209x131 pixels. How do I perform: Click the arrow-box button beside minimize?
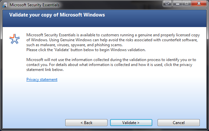coord(167,4)
